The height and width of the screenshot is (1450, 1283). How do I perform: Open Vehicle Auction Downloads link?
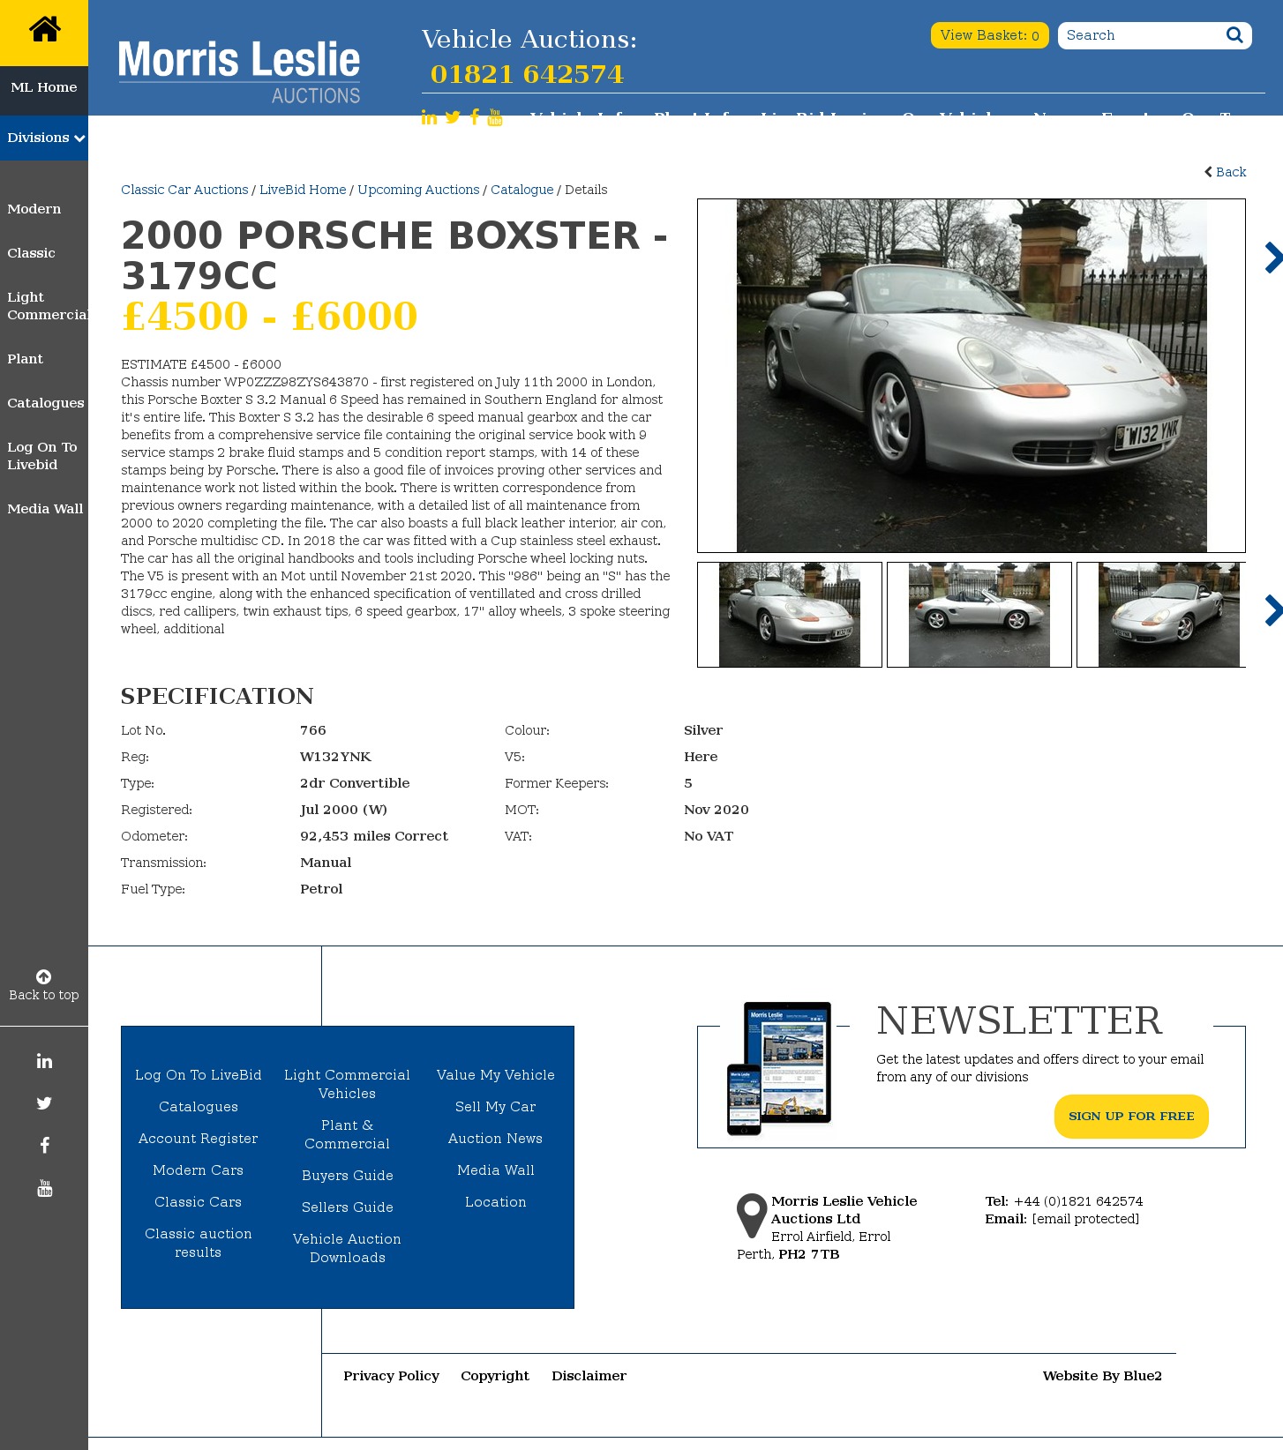348,1248
